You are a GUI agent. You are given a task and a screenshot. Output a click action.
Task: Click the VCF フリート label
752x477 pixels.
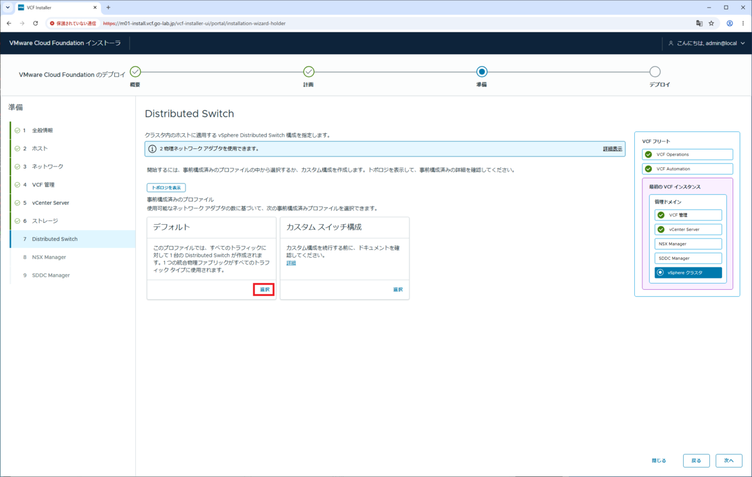coord(656,141)
